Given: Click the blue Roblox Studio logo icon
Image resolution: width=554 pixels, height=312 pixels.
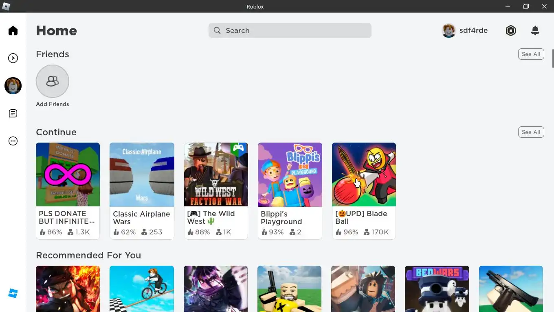Looking at the screenshot, I should click(13, 293).
